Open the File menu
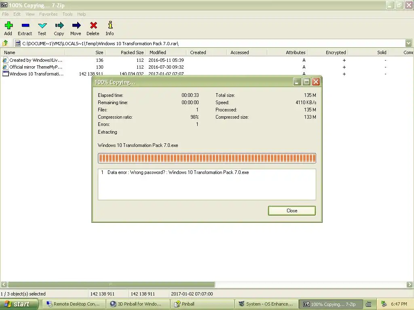 pyautogui.click(x=5, y=14)
